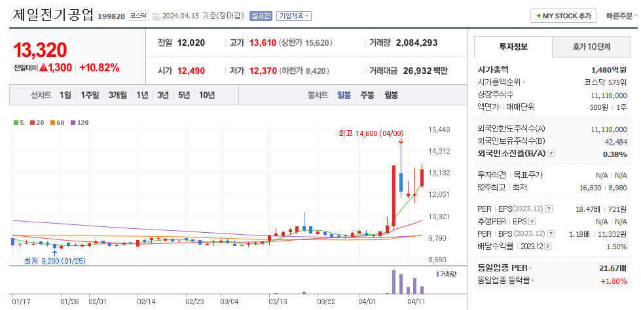Select the 일봉 candle chart
This screenshot has width=641, height=310.
(x=344, y=95)
